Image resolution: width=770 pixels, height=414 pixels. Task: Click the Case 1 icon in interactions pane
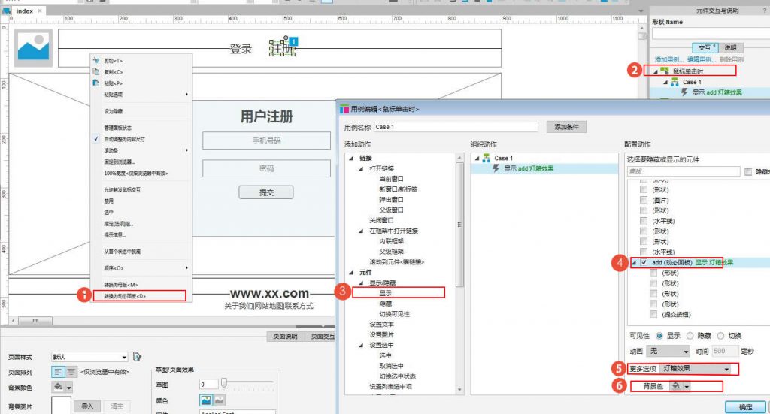(x=675, y=82)
